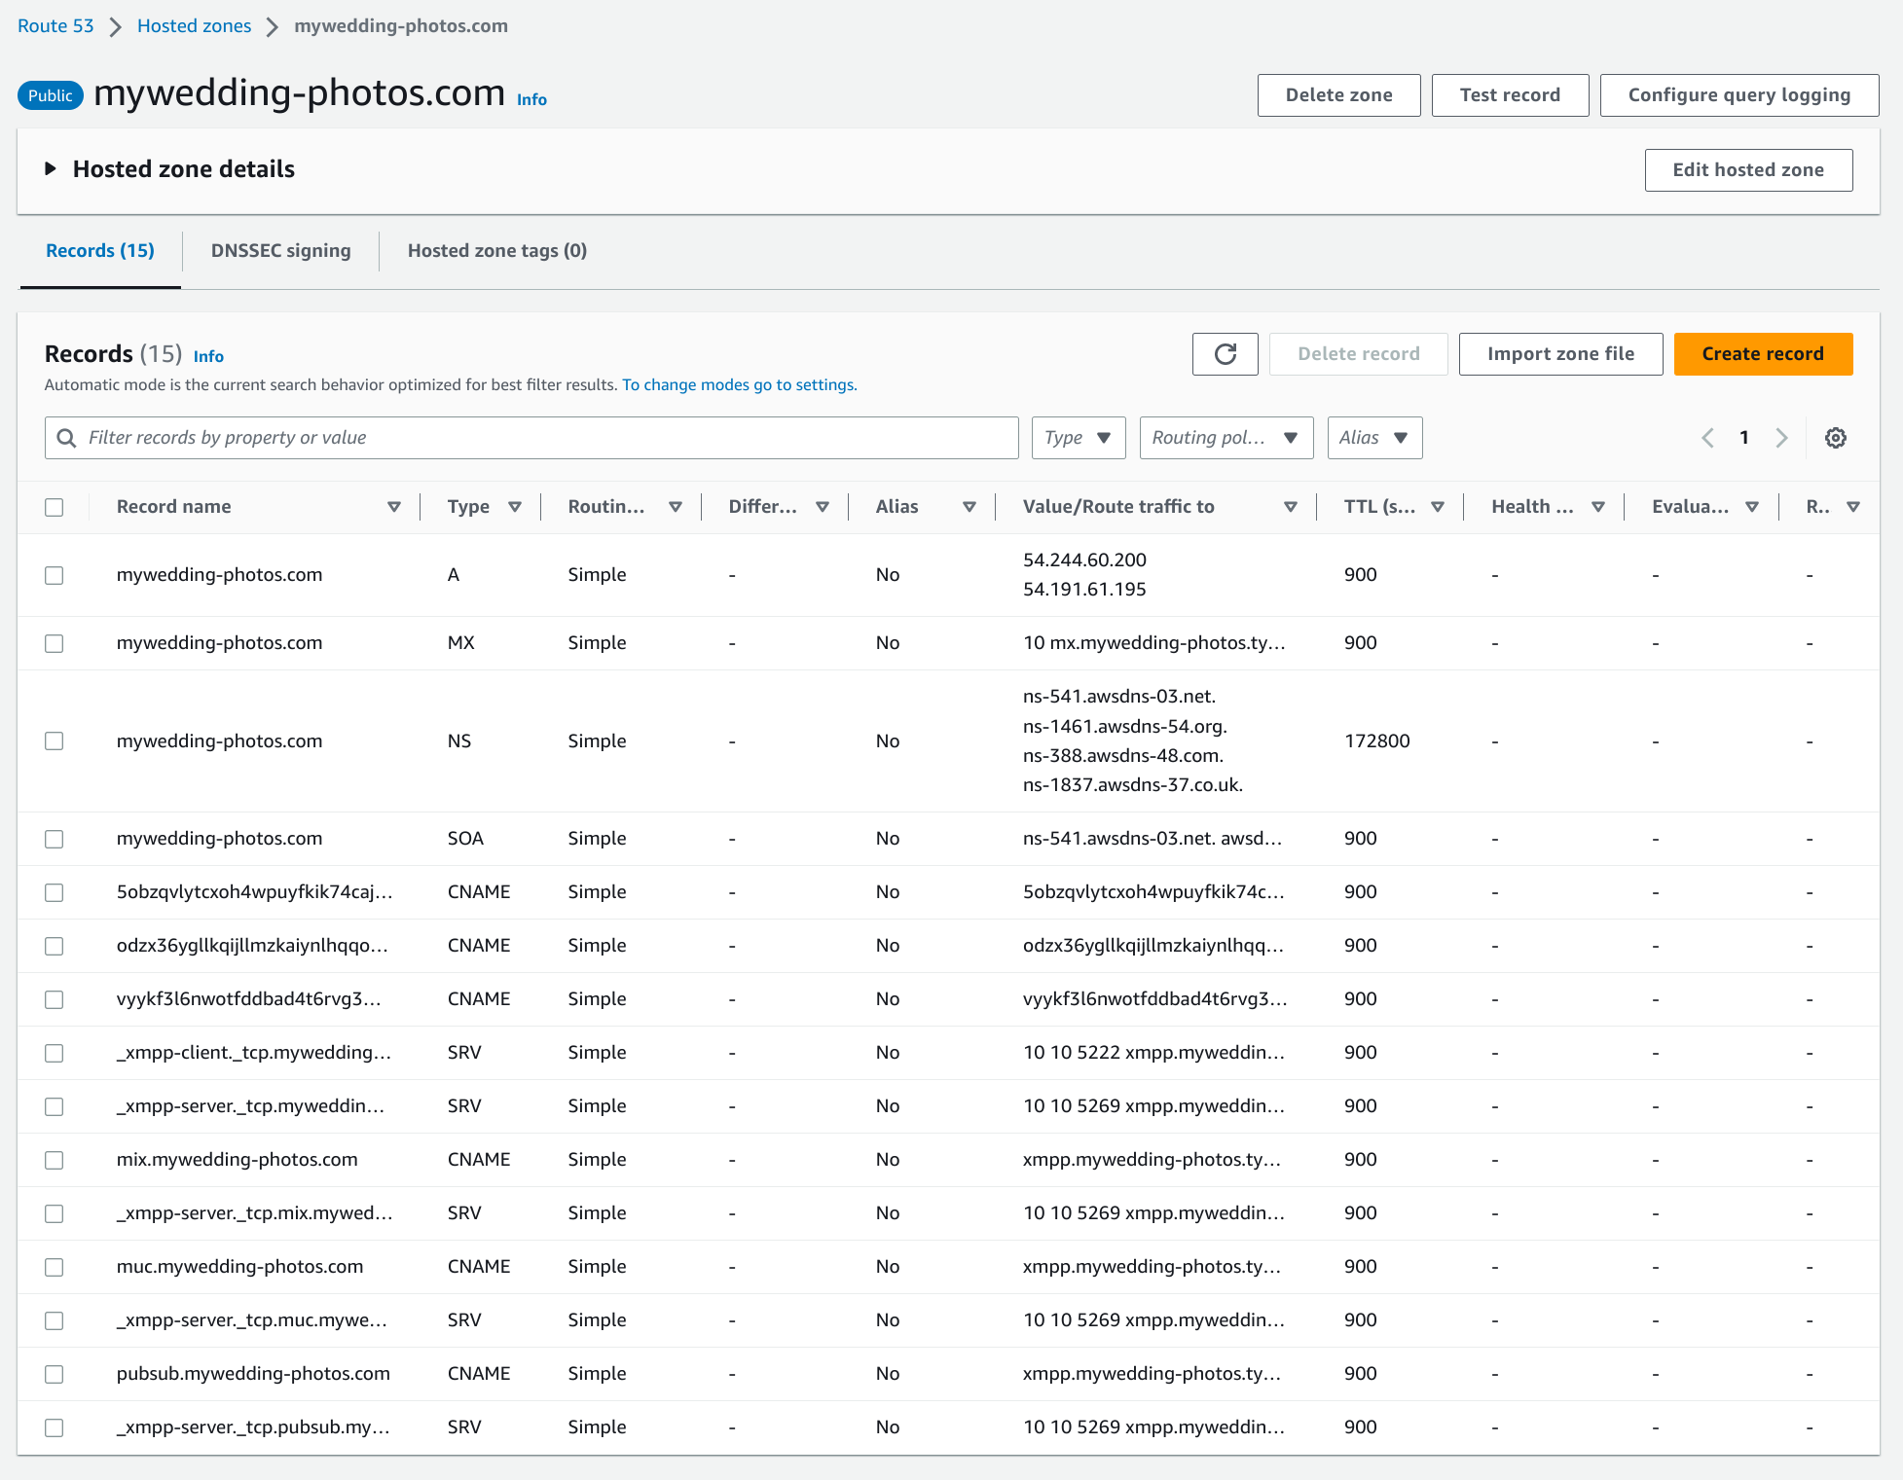The height and width of the screenshot is (1480, 1903).
Task: Click the search magnifier icon in filter box
Action: click(66, 438)
